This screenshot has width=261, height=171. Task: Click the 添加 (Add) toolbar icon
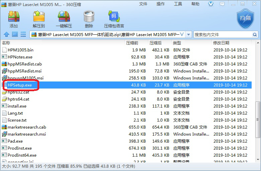tap(14, 17)
